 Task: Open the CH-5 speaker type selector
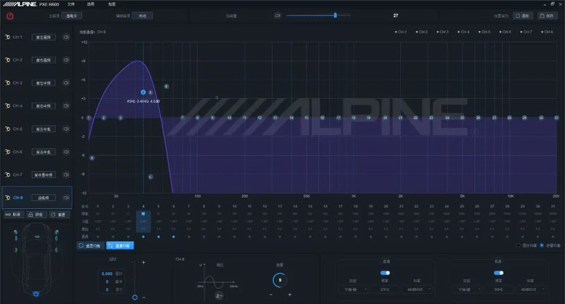(43, 129)
